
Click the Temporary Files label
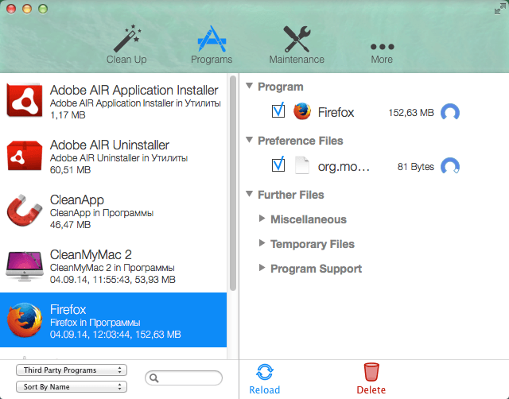pos(313,244)
